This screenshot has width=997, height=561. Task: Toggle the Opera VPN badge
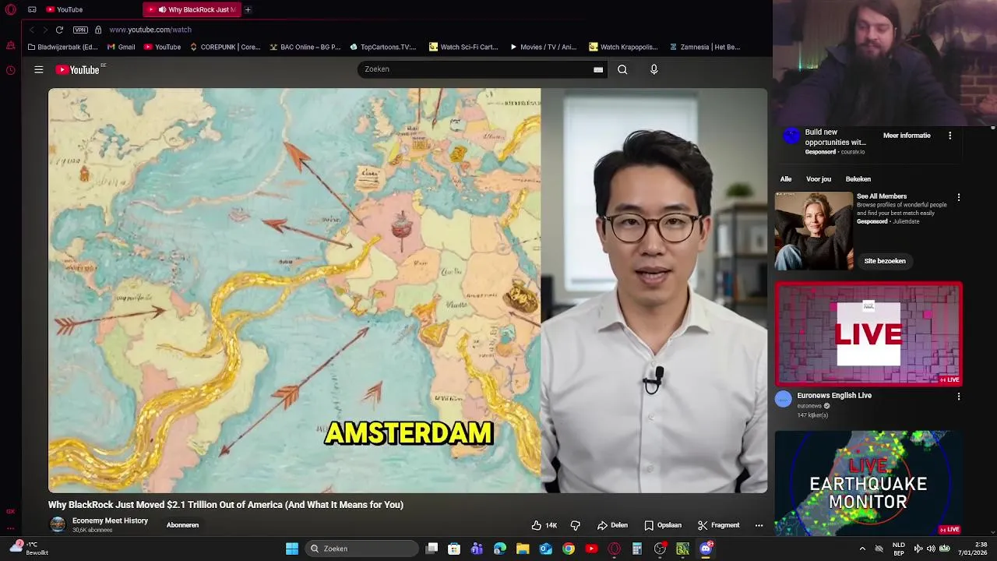[80, 30]
